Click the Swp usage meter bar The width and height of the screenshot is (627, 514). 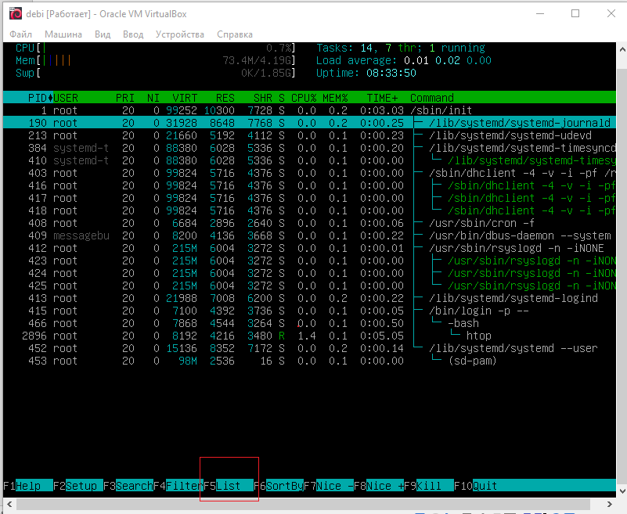tap(156, 73)
